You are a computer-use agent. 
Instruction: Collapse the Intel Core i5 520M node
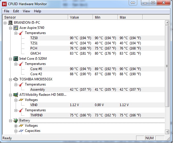click(10, 59)
